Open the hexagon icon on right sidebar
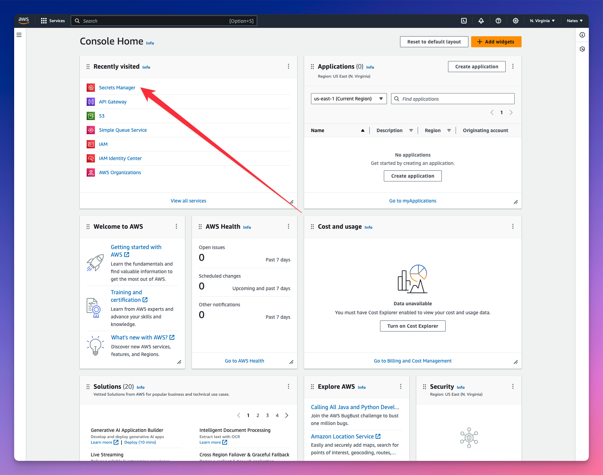603x475 pixels. (582, 49)
